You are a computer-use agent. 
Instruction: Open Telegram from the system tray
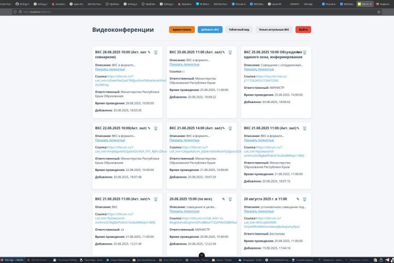(387, 260)
